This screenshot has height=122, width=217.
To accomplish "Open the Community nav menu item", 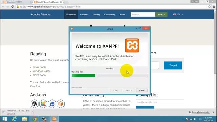I will pos(110,14).
